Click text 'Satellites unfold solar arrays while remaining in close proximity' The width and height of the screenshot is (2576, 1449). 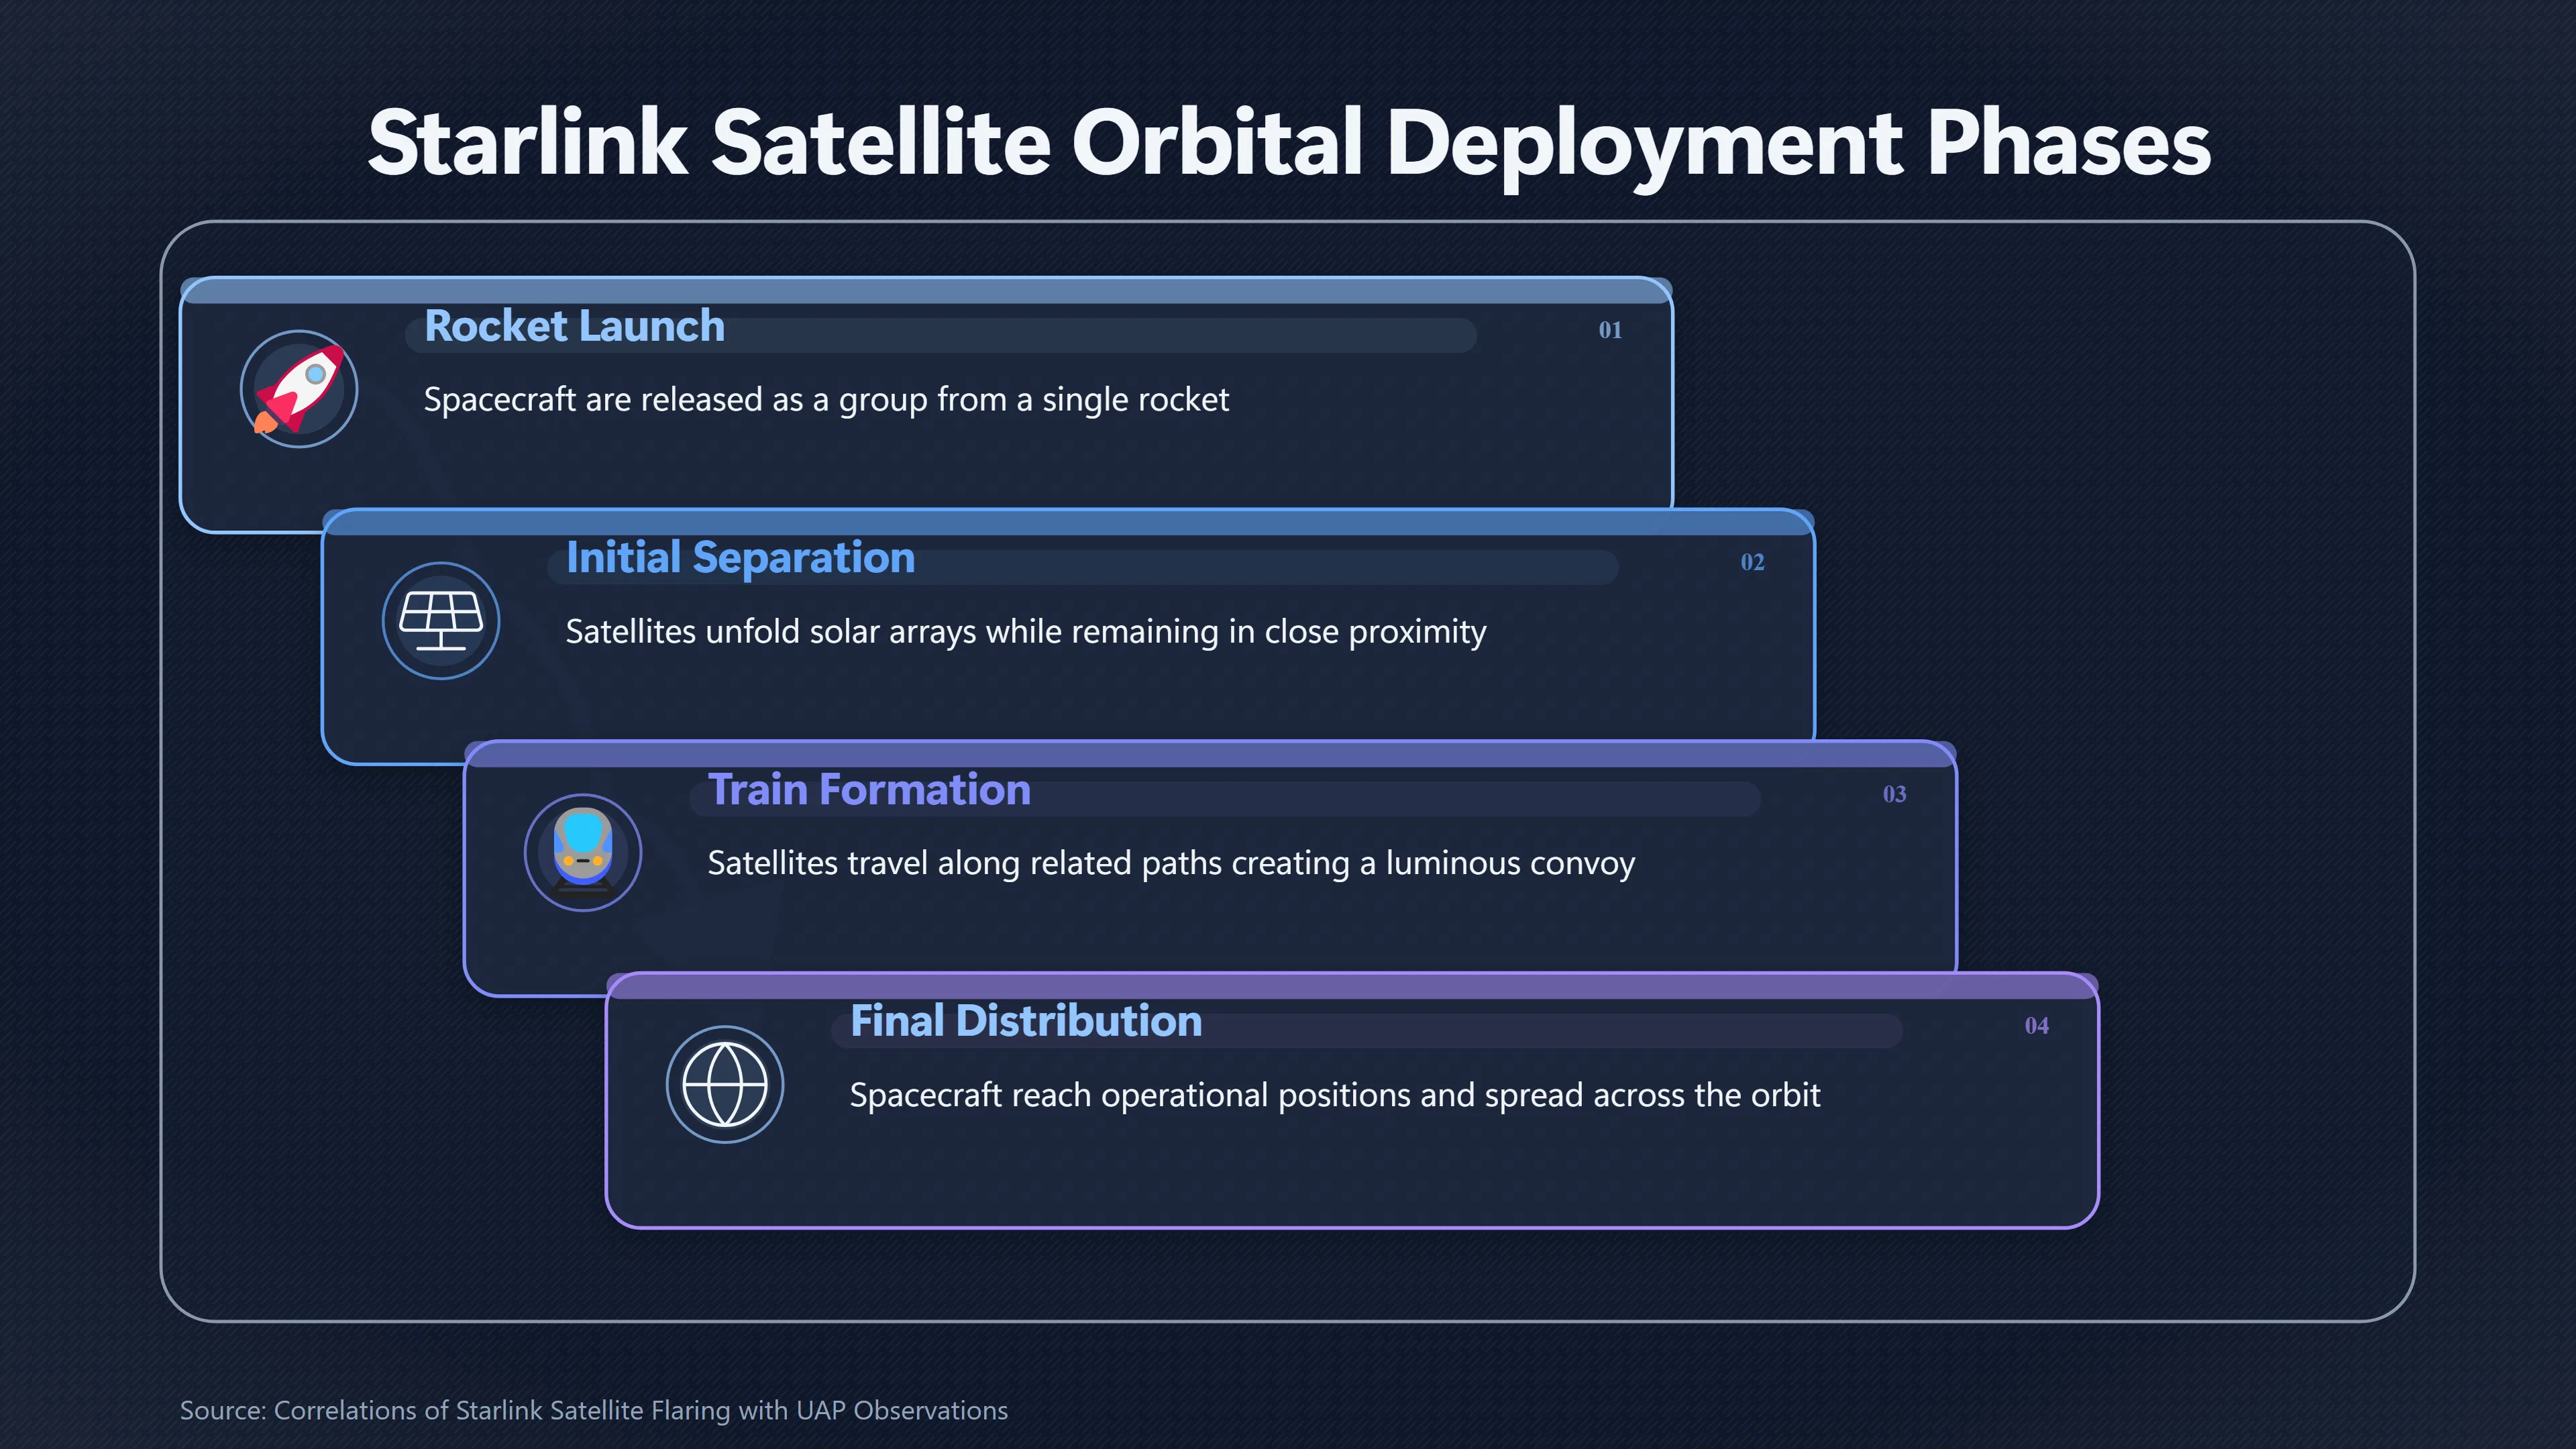(1026, 632)
